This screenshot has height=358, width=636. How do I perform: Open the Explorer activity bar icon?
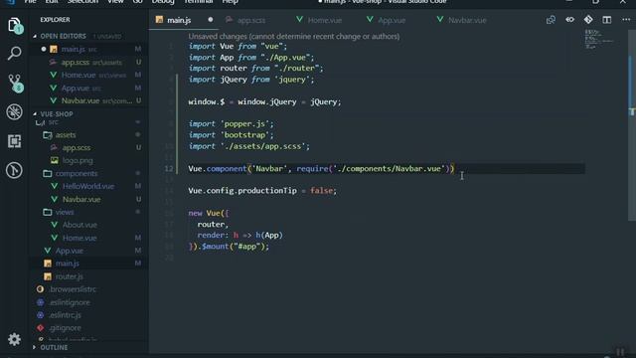coord(15,25)
